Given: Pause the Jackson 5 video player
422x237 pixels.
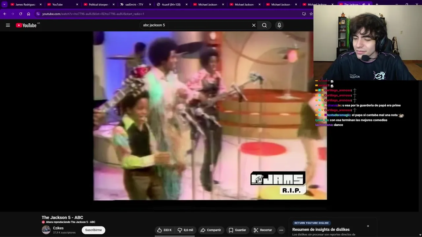Looking at the screenshot, I should [x=210, y=116].
